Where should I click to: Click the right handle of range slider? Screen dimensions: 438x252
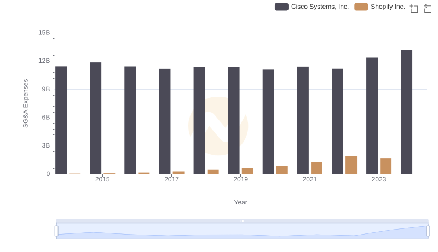(x=428, y=231)
